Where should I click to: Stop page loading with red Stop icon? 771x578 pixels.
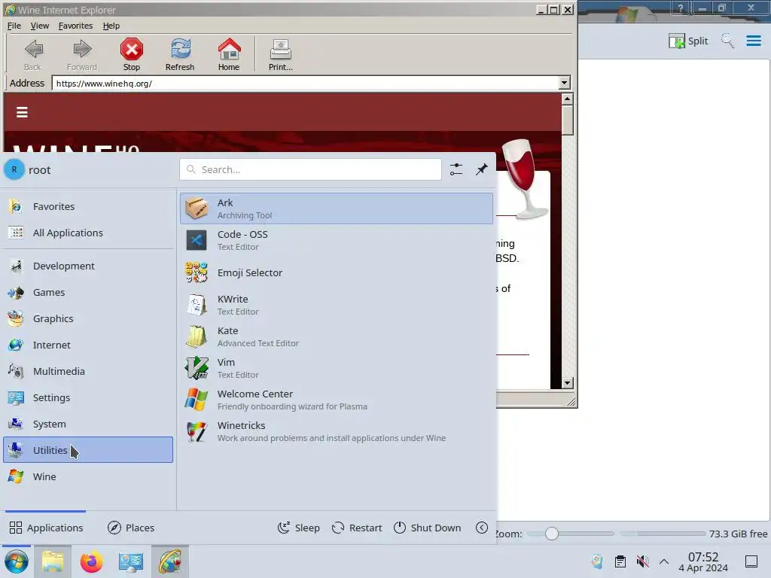point(131,54)
